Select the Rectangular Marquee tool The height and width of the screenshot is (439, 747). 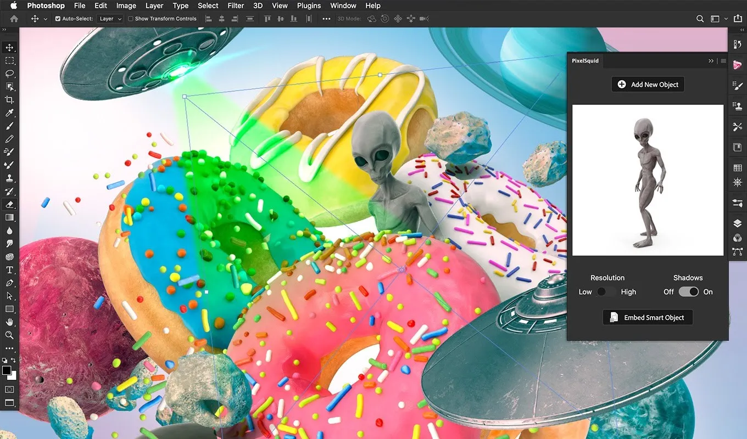pos(9,61)
